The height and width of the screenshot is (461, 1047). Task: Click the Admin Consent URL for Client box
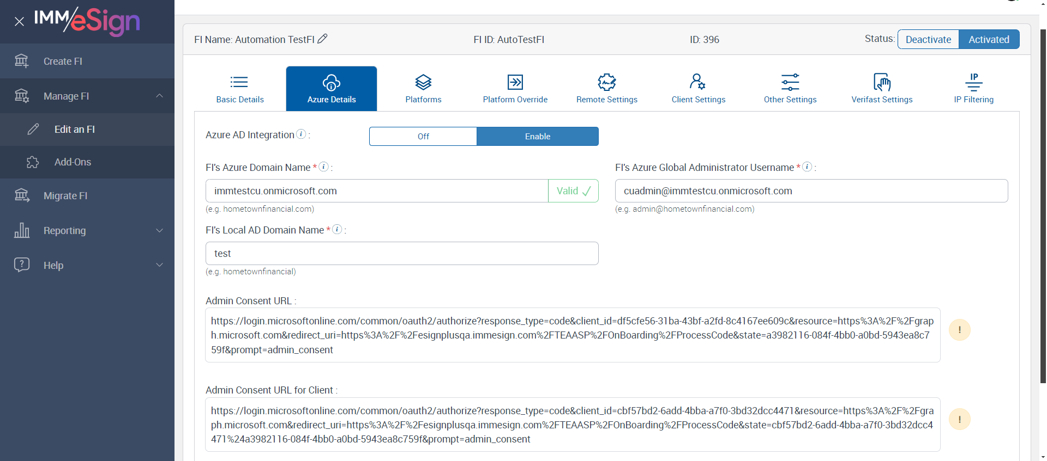tap(573, 425)
